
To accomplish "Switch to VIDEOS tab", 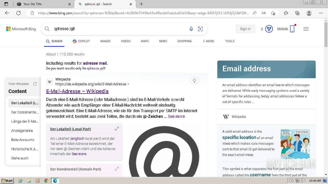I will point(126,41).
